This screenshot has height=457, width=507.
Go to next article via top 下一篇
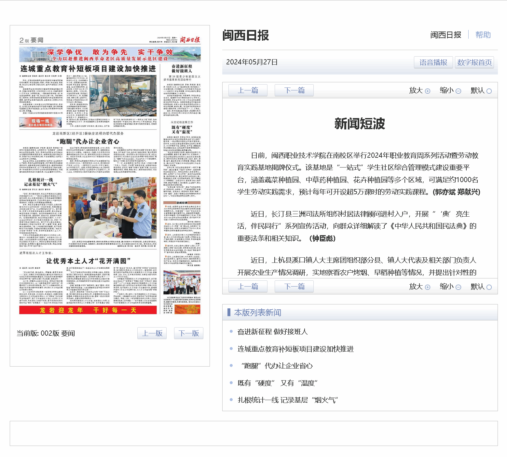pyautogui.click(x=294, y=90)
